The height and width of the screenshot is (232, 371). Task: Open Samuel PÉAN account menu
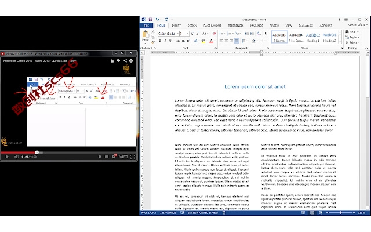coord(357,25)
